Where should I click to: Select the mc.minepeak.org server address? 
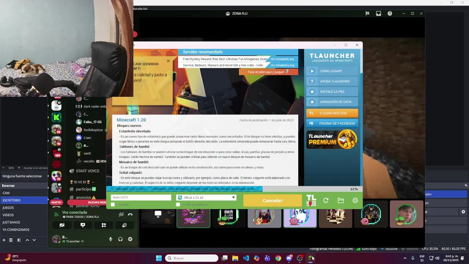(x=282, y=59)
